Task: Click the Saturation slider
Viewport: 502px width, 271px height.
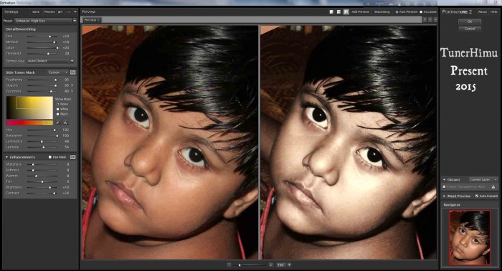Action: (x=42, y=135)
